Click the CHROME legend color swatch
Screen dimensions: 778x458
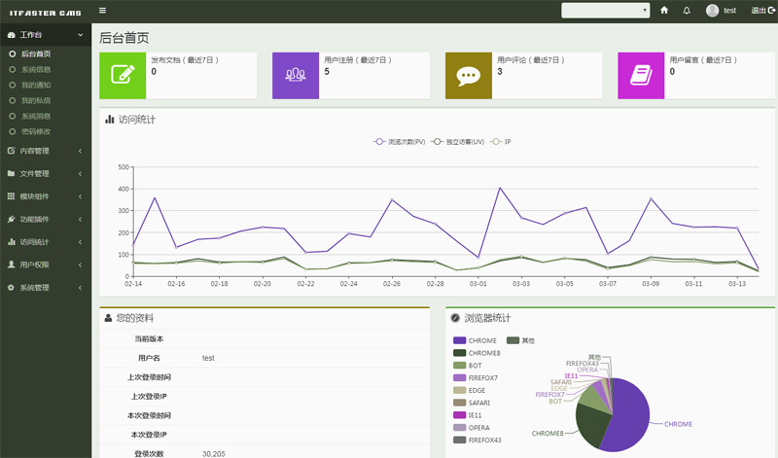click(459, 340)
